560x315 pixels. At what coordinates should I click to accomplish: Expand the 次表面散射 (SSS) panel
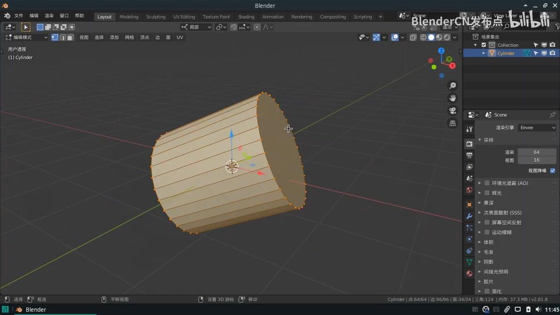click(480, 213)
